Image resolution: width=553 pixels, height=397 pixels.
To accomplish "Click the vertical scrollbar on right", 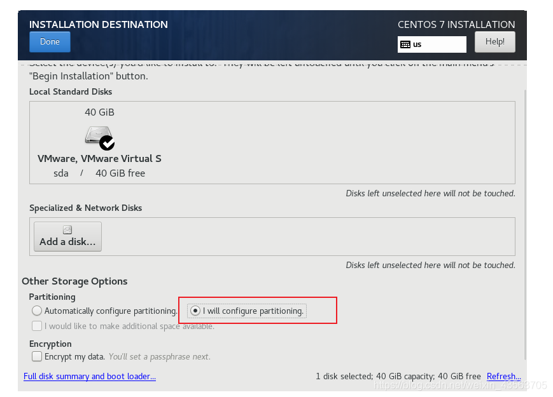I will (525, 225).
